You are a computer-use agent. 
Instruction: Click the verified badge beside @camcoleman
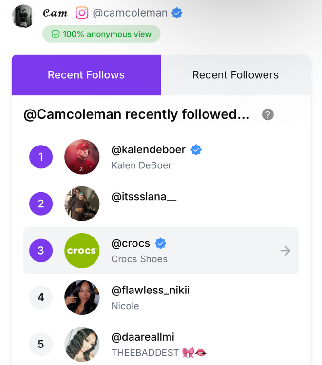[x=177, y=13]
